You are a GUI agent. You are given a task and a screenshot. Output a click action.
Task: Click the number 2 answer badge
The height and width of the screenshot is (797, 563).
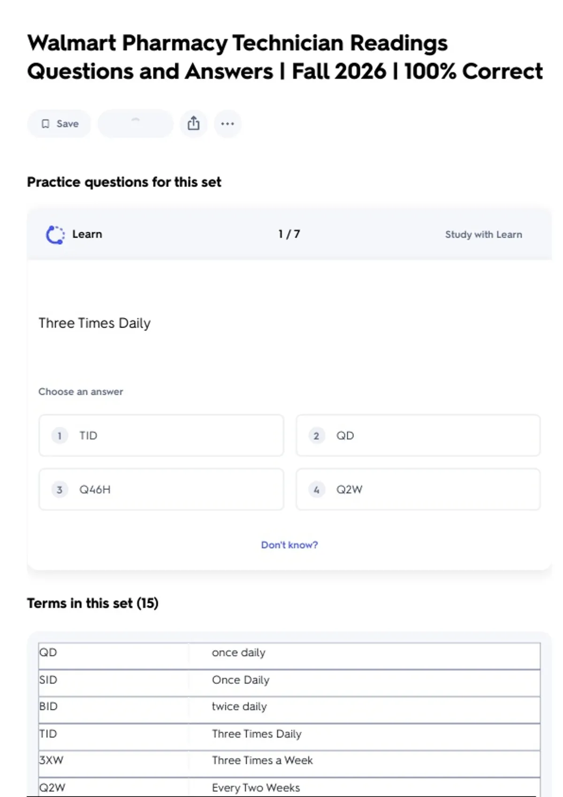316,436
